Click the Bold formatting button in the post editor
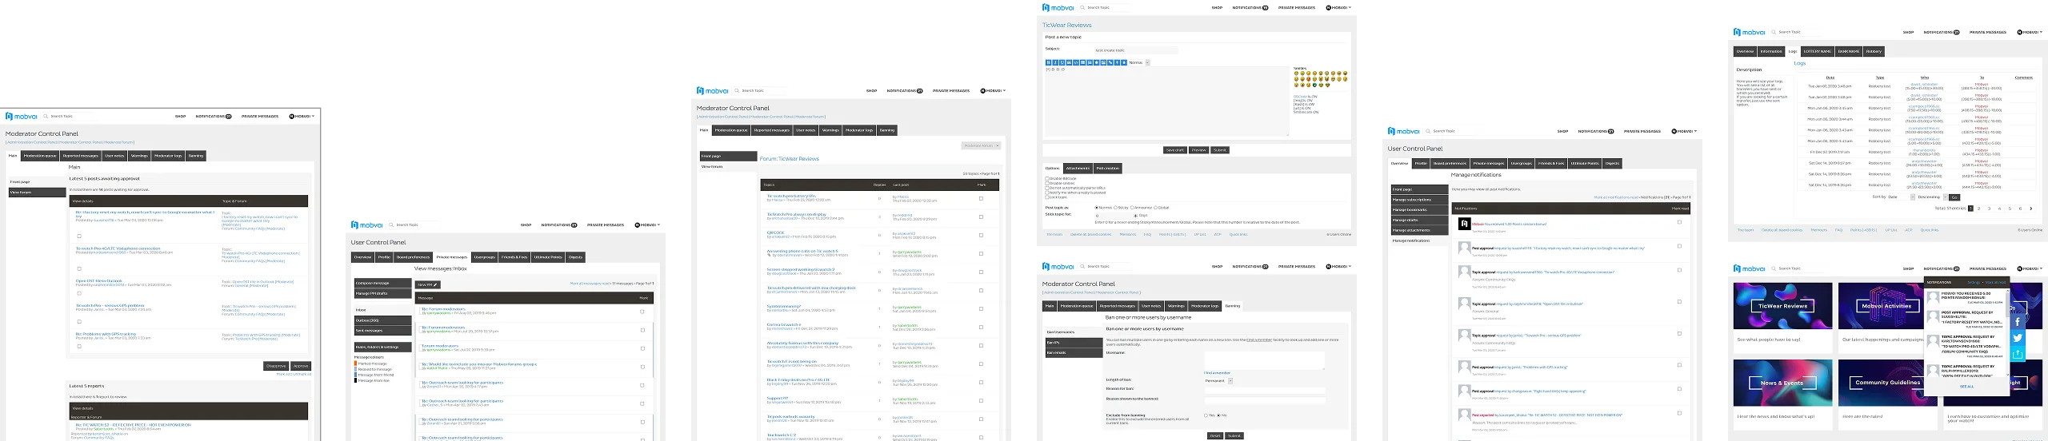 (1049, 62)
